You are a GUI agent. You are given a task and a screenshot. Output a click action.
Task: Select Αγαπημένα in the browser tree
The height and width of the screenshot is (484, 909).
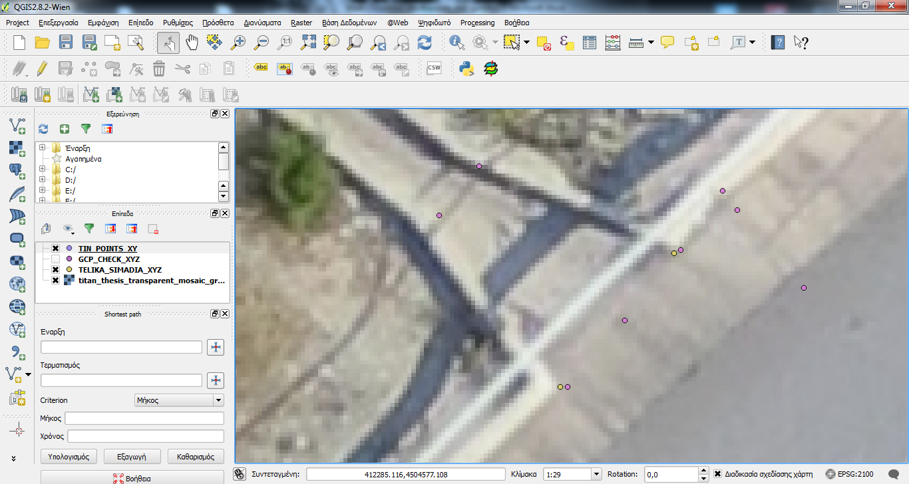pos(83,159)
